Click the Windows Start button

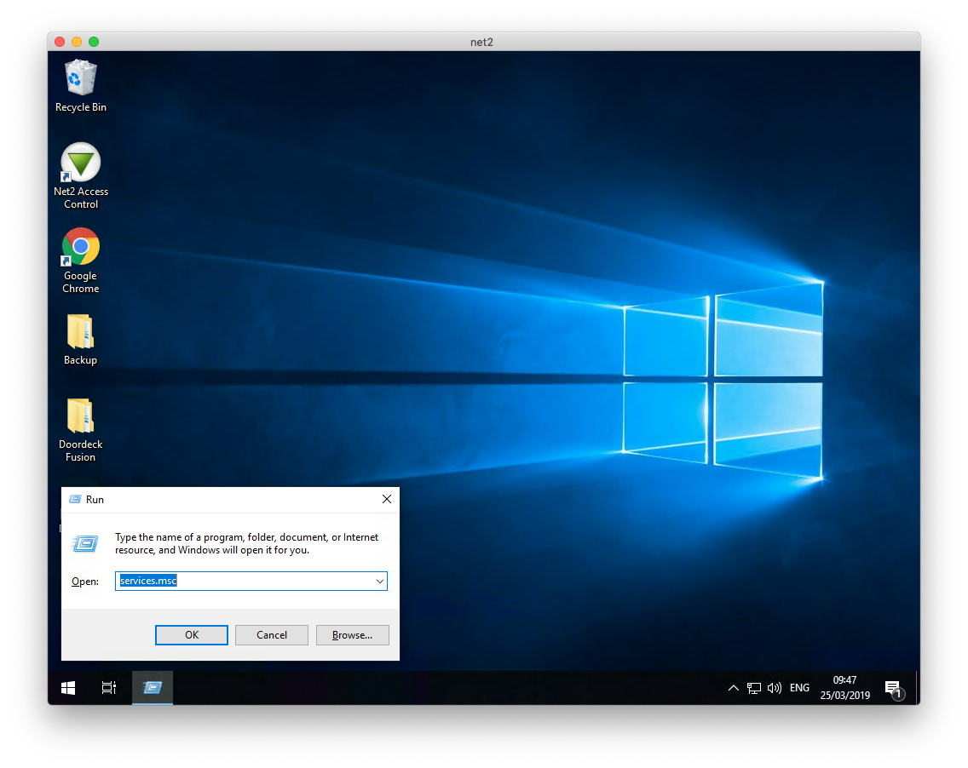pyautogui.click(x=67, y=687)
